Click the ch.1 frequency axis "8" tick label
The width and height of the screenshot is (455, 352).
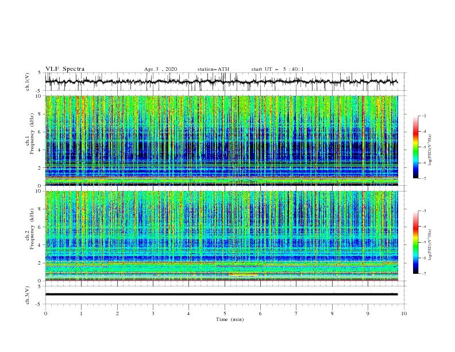coord(40,114)
